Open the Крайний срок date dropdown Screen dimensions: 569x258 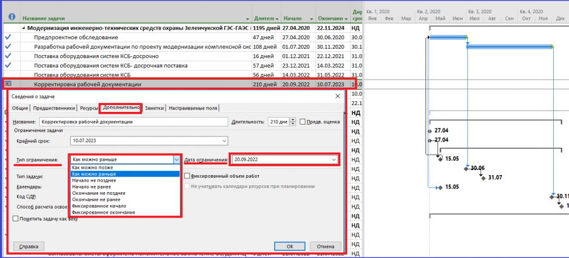224,141
